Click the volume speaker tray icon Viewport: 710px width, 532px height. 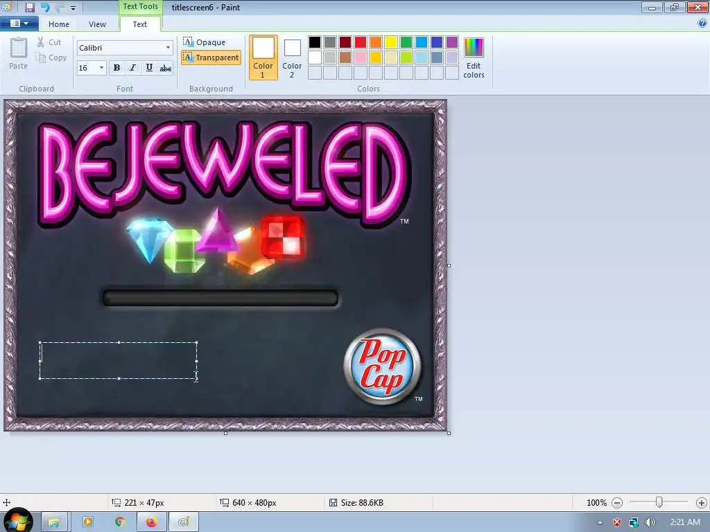pos(650,522)
